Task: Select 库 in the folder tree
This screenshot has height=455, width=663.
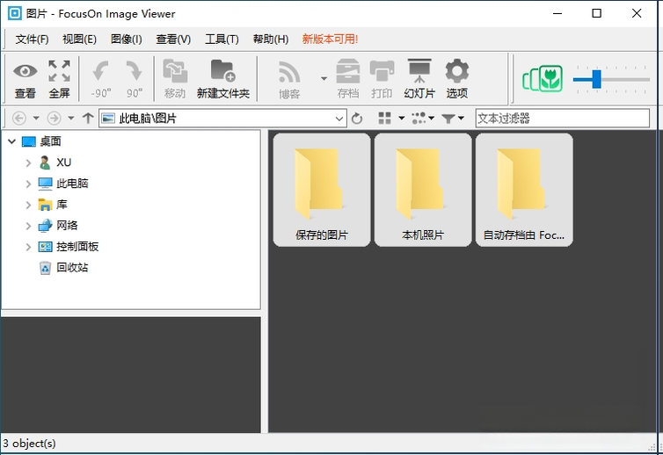Action: (62, 205)
